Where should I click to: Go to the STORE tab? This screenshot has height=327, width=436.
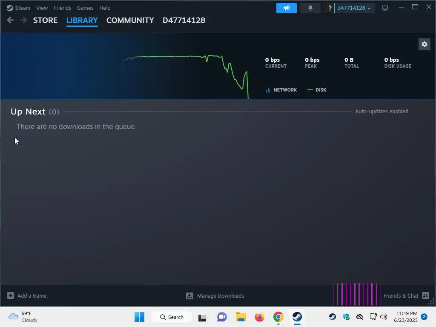tap(45, 20)
